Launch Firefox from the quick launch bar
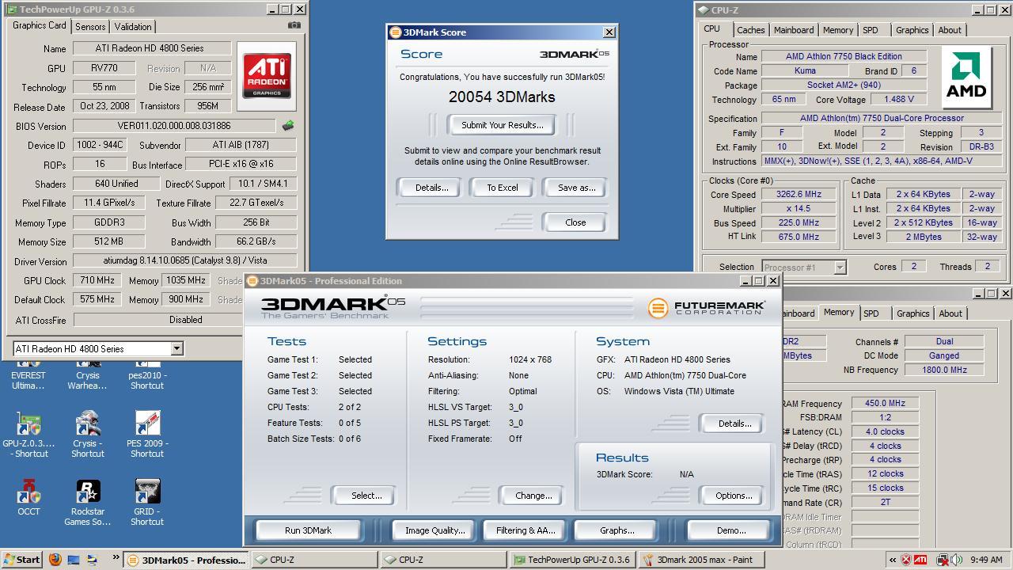Screen dimensions: 1013x570 click(x=55, y=560)
